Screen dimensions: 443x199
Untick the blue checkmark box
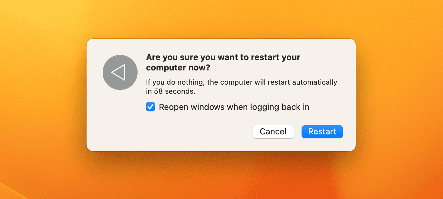[150, 107]
